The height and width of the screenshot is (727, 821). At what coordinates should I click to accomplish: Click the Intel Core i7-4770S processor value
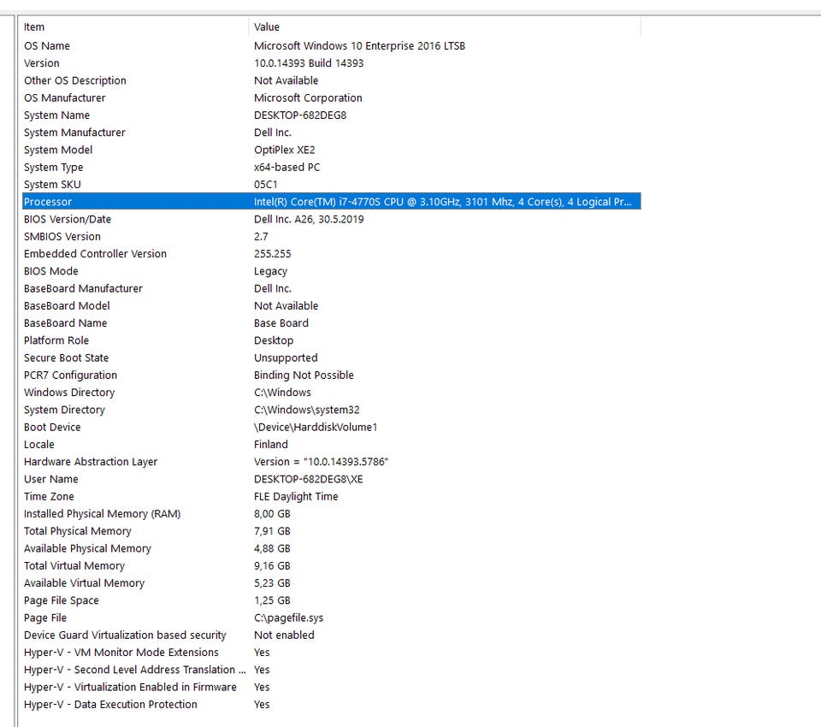tap(442, 201)
